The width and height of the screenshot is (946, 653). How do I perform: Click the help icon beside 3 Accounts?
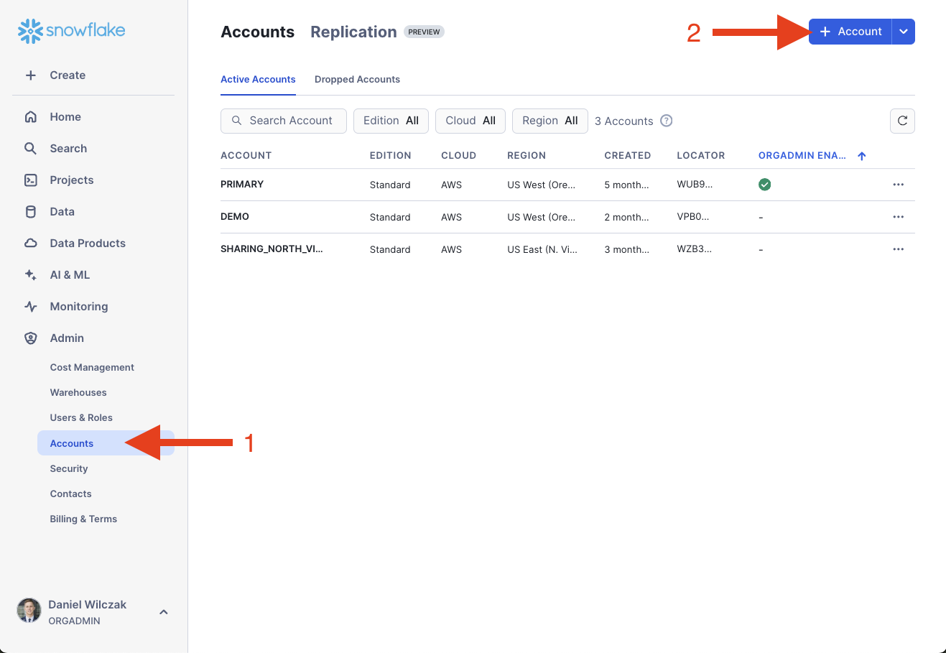coord(666,121)
